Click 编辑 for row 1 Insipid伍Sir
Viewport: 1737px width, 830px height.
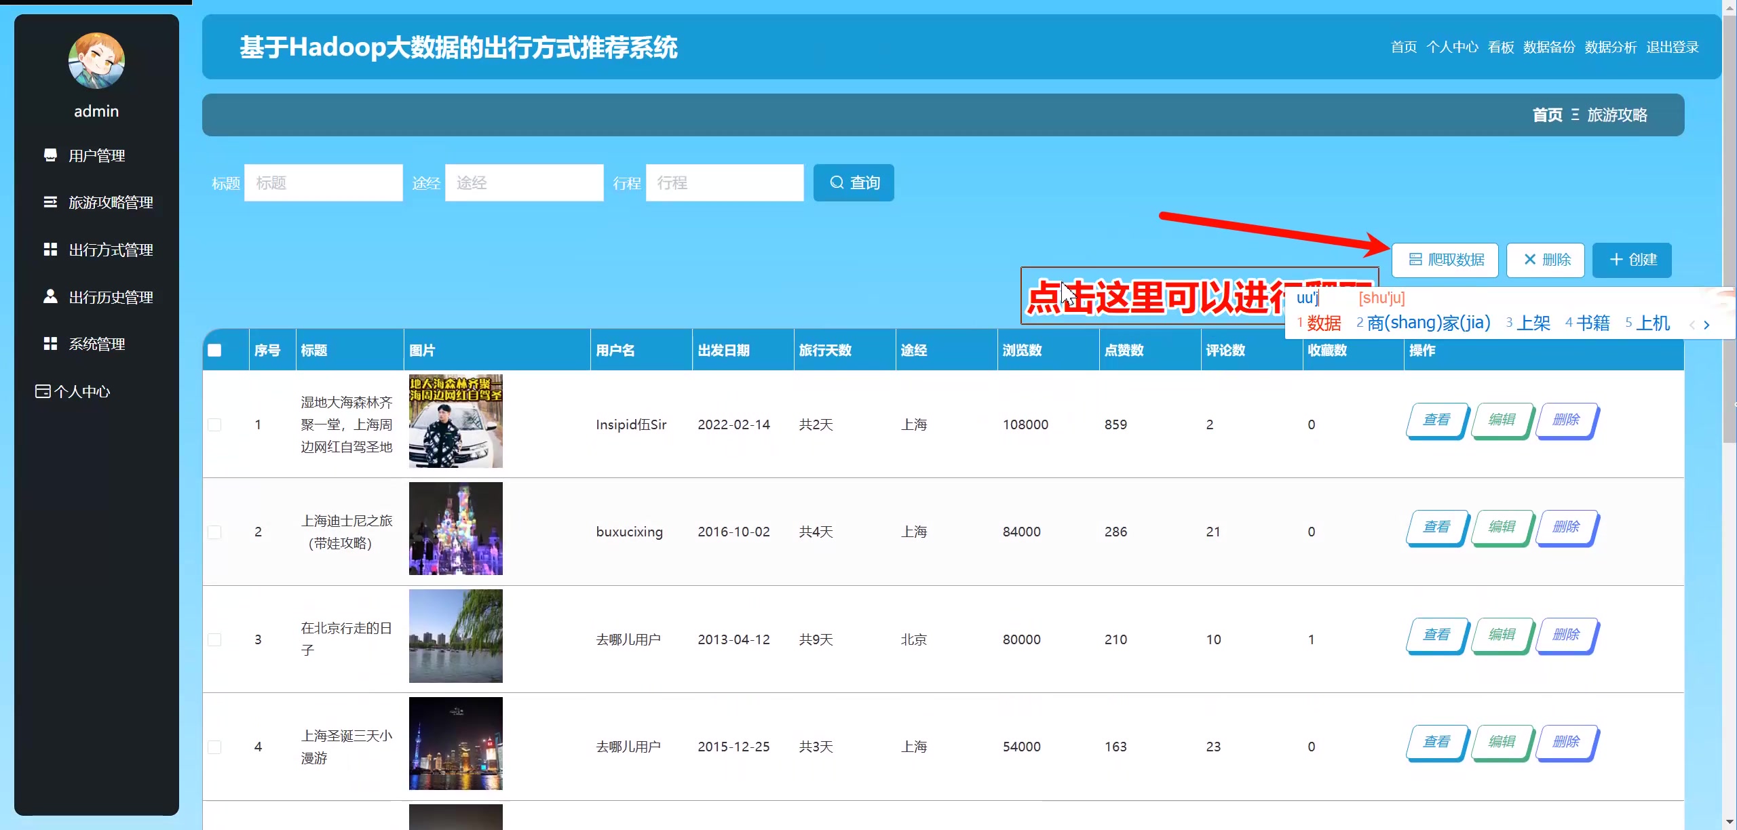[1502, 420]
